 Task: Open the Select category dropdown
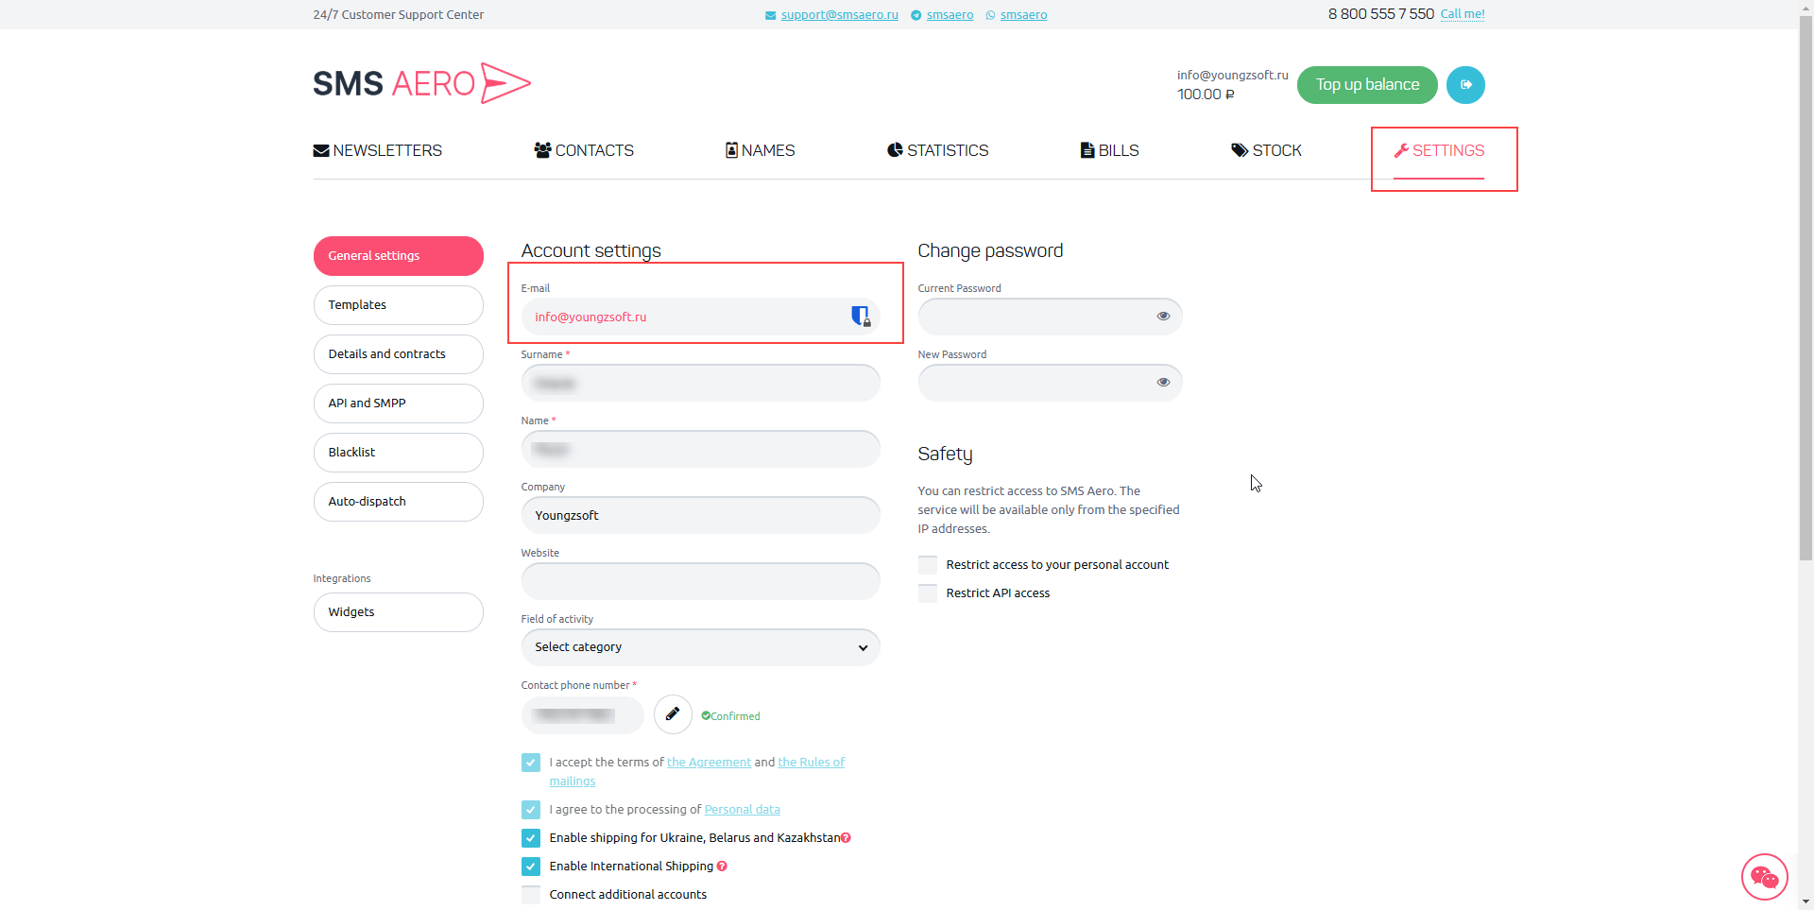(x=700, y=647)
